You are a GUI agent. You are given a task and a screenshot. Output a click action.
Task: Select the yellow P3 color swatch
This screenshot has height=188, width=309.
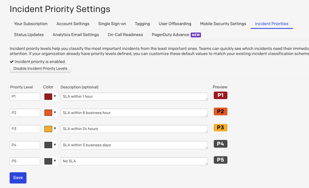[48, 129]
